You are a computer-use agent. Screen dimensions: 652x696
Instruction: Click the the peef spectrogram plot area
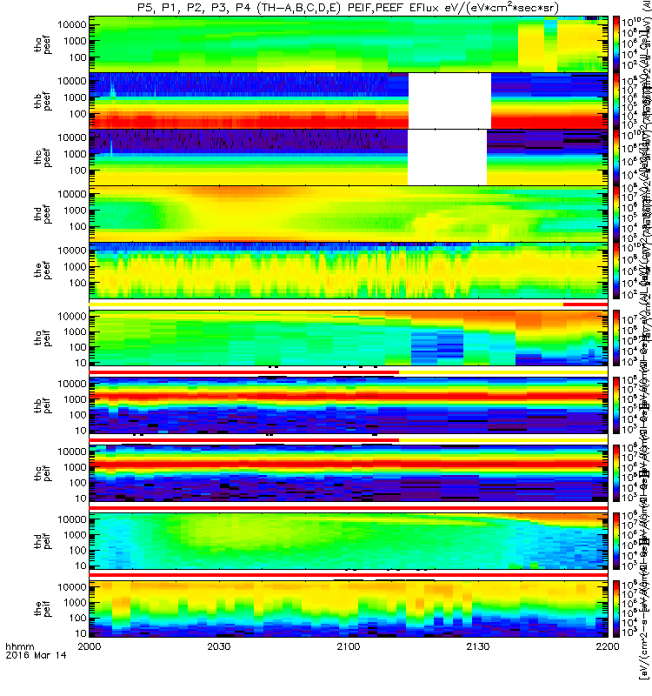(x=349, y=270)
